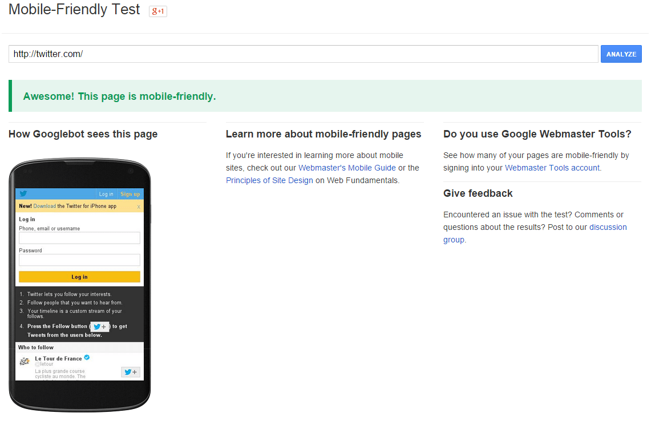Click the Mobile-Friendly Test page title
Screen dimensions: 651x421
pos(74,9)
